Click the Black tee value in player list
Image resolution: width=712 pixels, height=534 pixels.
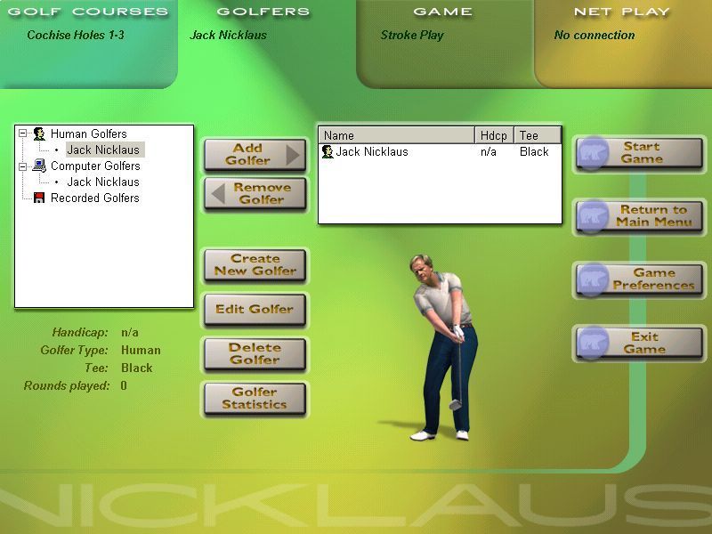tap(534, 151)
